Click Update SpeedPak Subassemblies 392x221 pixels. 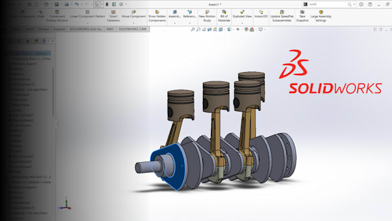[282, 16]
